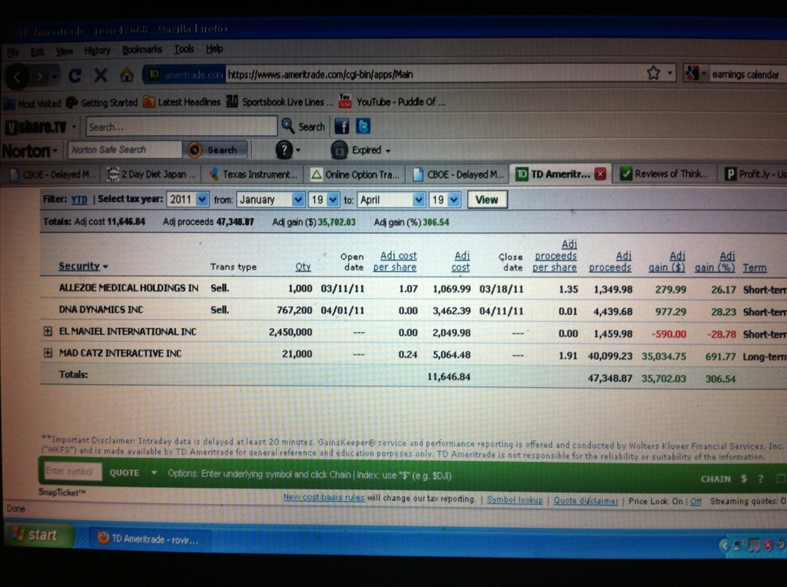
Task: Click the CHAIN button in SnapTicket
Action: coord(716,479)
